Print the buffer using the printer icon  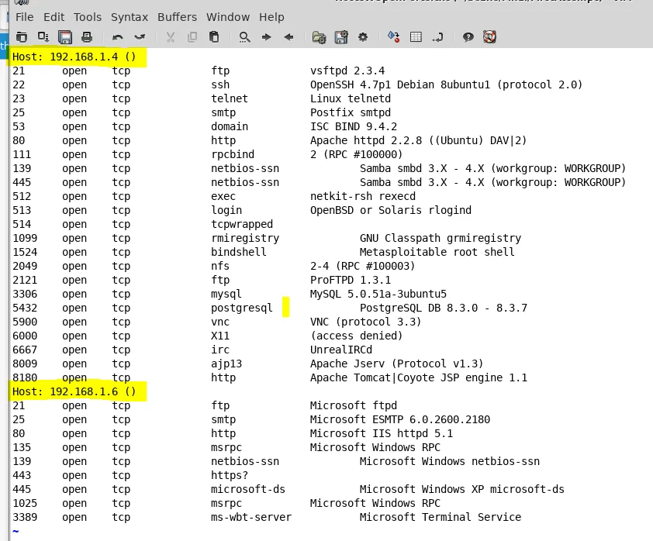point(87,37)
